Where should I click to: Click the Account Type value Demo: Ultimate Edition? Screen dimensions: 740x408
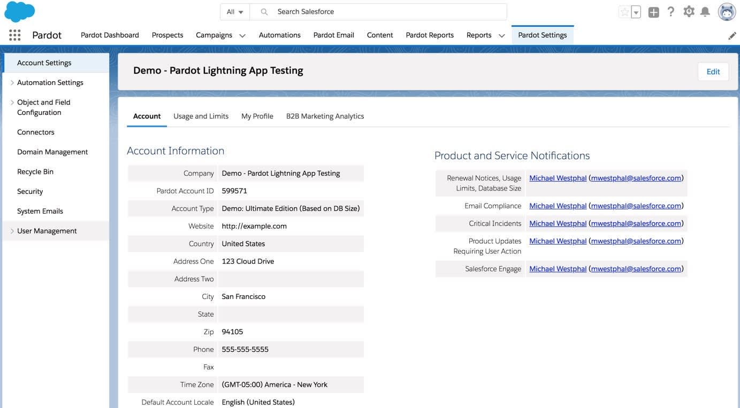point(291,209)
